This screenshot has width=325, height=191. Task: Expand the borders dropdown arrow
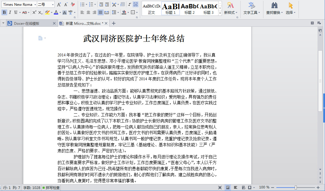[x=137, y=12]
